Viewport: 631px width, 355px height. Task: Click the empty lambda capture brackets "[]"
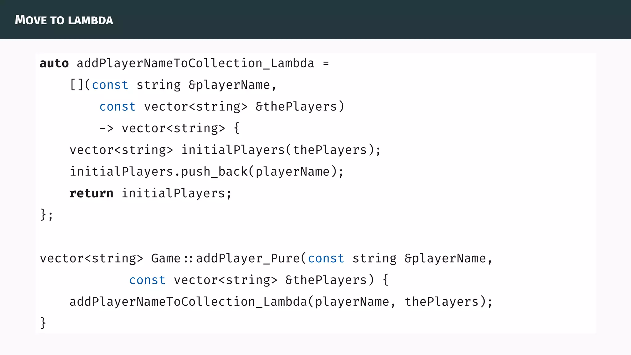tap(77, 85)
